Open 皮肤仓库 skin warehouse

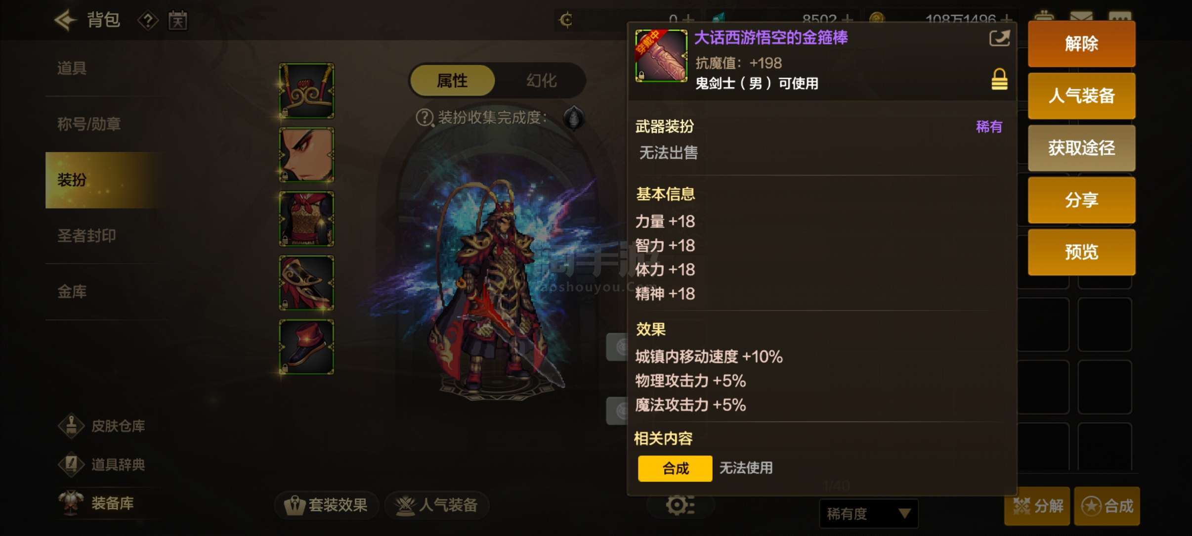click(102, 426)
